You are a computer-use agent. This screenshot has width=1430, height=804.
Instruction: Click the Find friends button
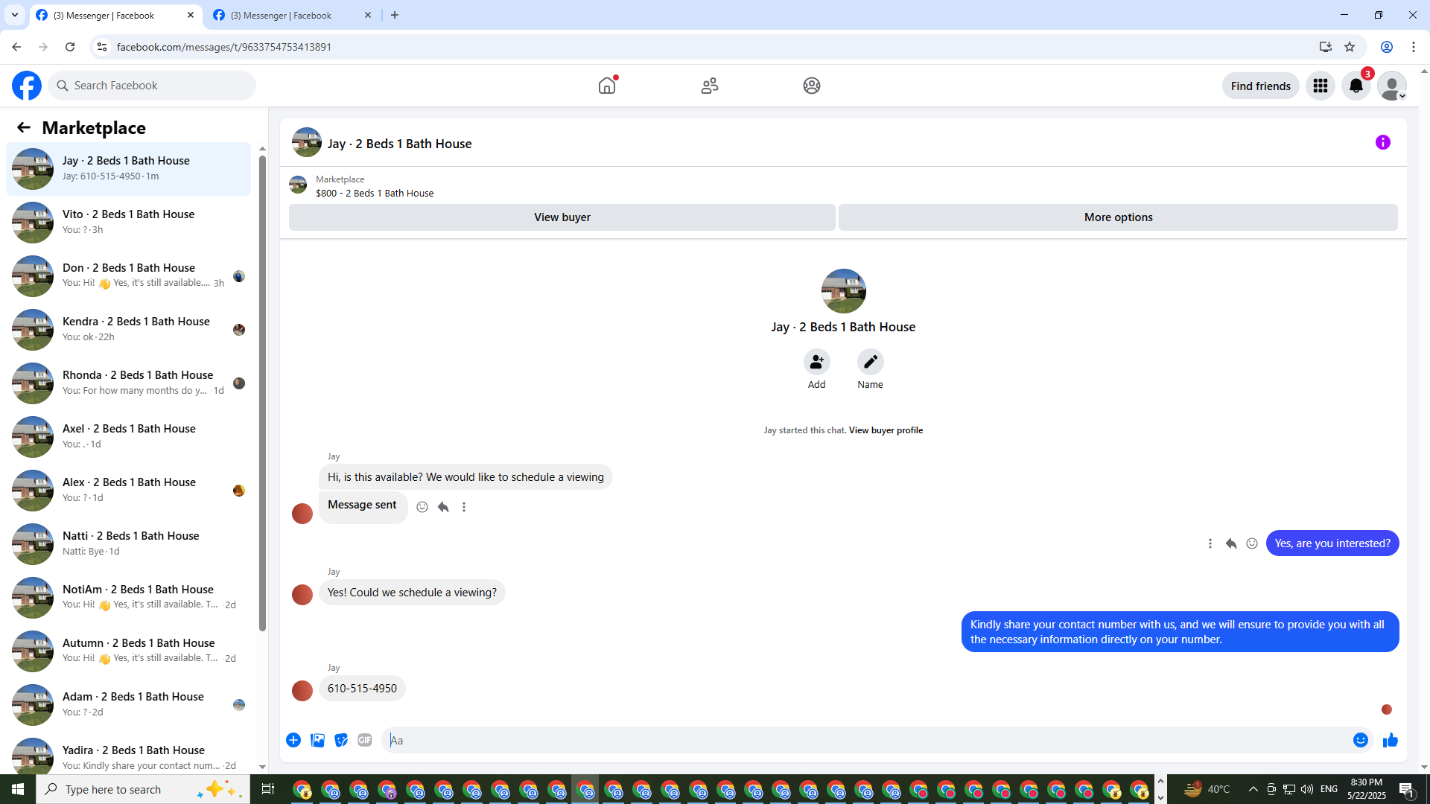coord(1261,86)
